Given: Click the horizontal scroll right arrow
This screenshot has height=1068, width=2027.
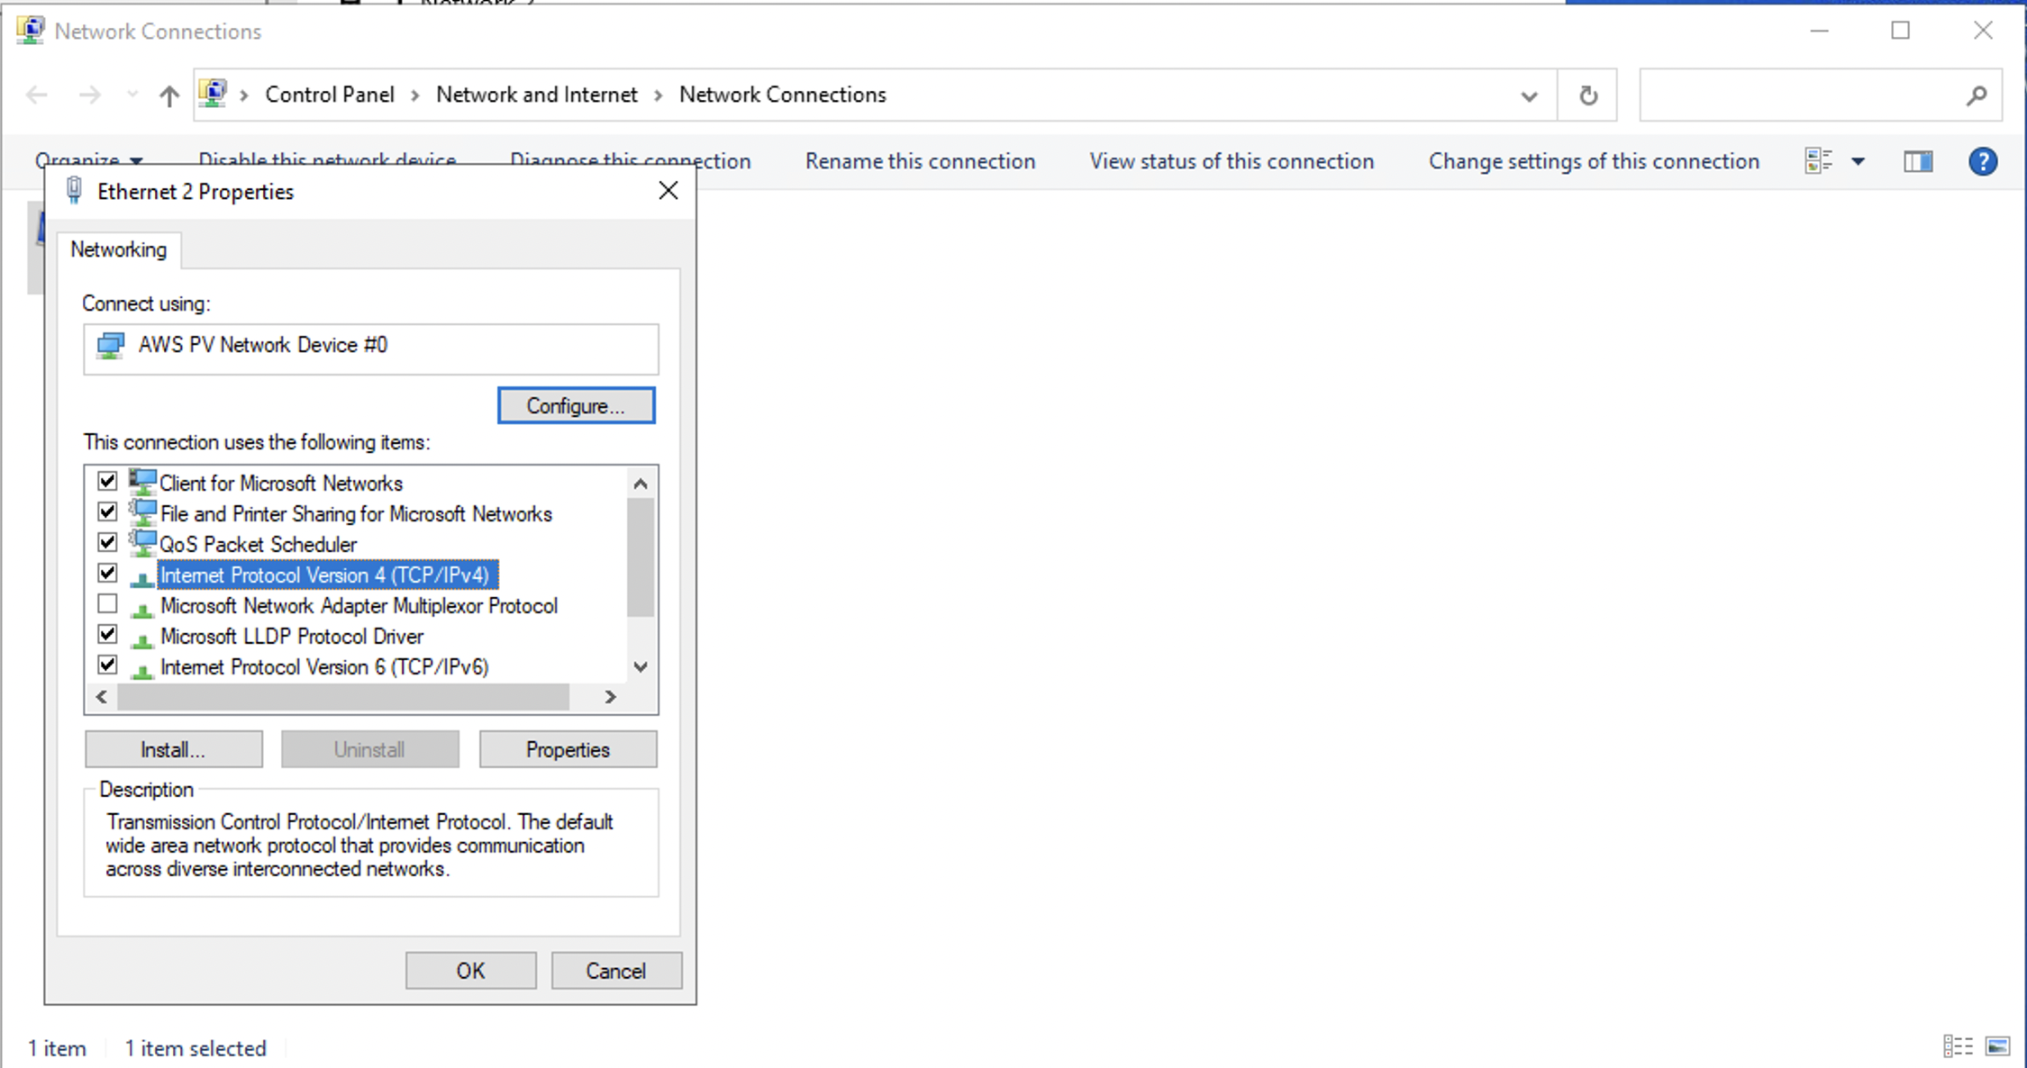Looking at the screenshot, I should pyautogui.click(x=610, y=697).
